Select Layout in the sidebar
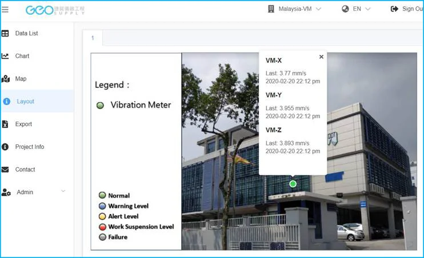 (x=25, y=102)
